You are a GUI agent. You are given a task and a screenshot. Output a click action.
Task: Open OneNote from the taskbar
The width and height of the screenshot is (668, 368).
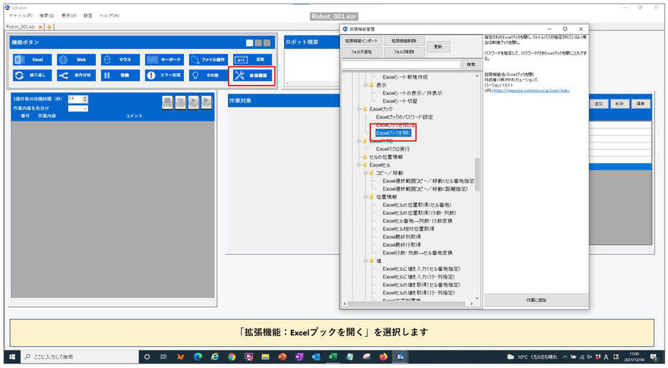(299, 357)
